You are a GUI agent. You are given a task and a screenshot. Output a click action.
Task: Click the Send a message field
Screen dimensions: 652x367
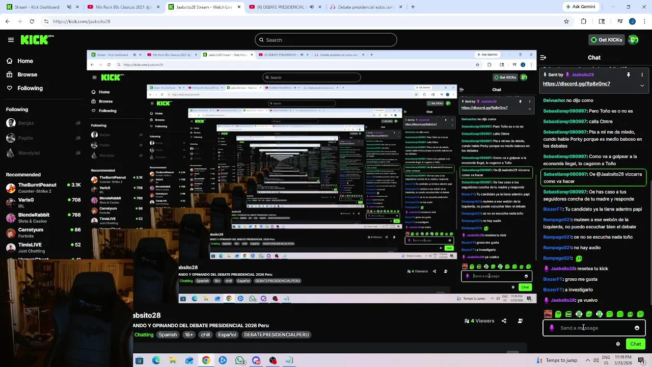coord(594,328)
